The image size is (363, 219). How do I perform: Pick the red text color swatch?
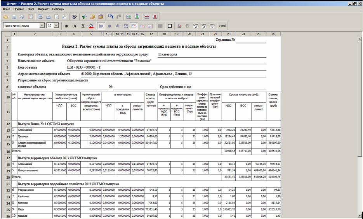[x=91, y=26]
